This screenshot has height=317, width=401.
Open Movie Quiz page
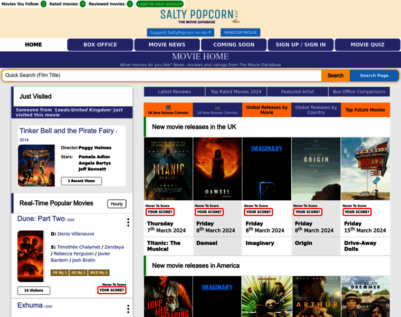click(x=368, y=44)
